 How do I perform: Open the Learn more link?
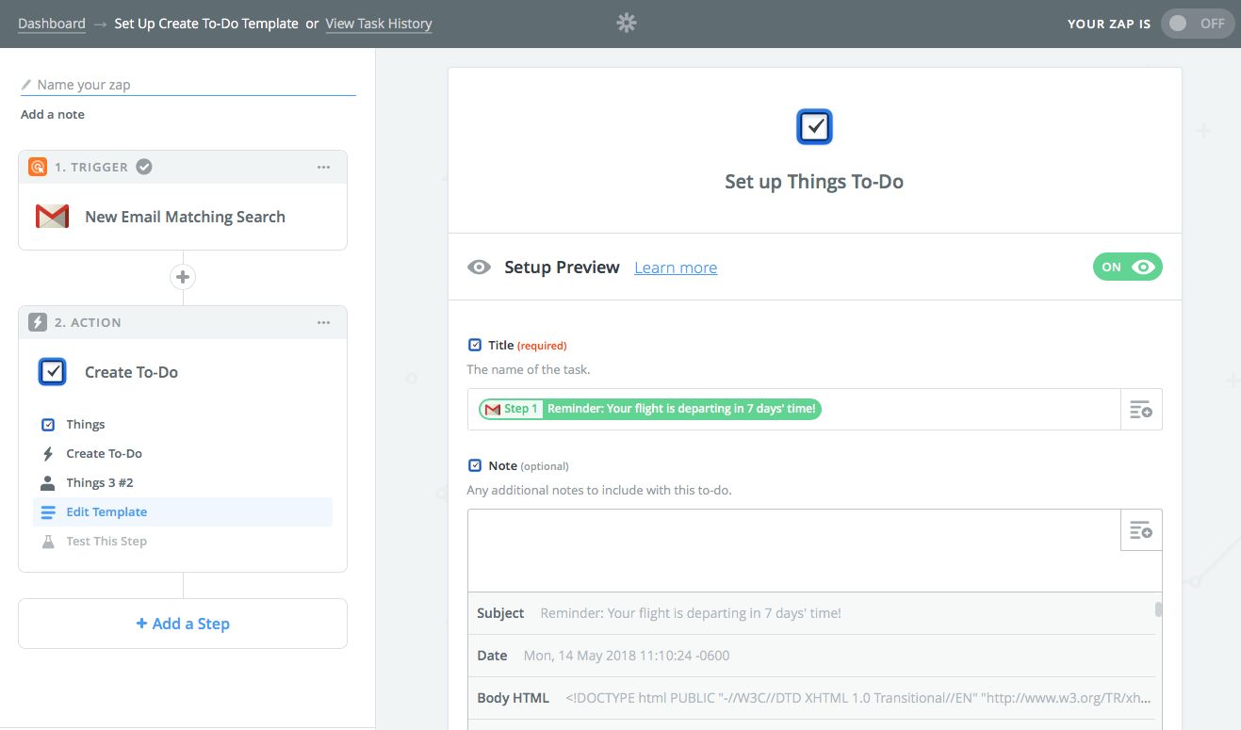(x=675, y=268)
